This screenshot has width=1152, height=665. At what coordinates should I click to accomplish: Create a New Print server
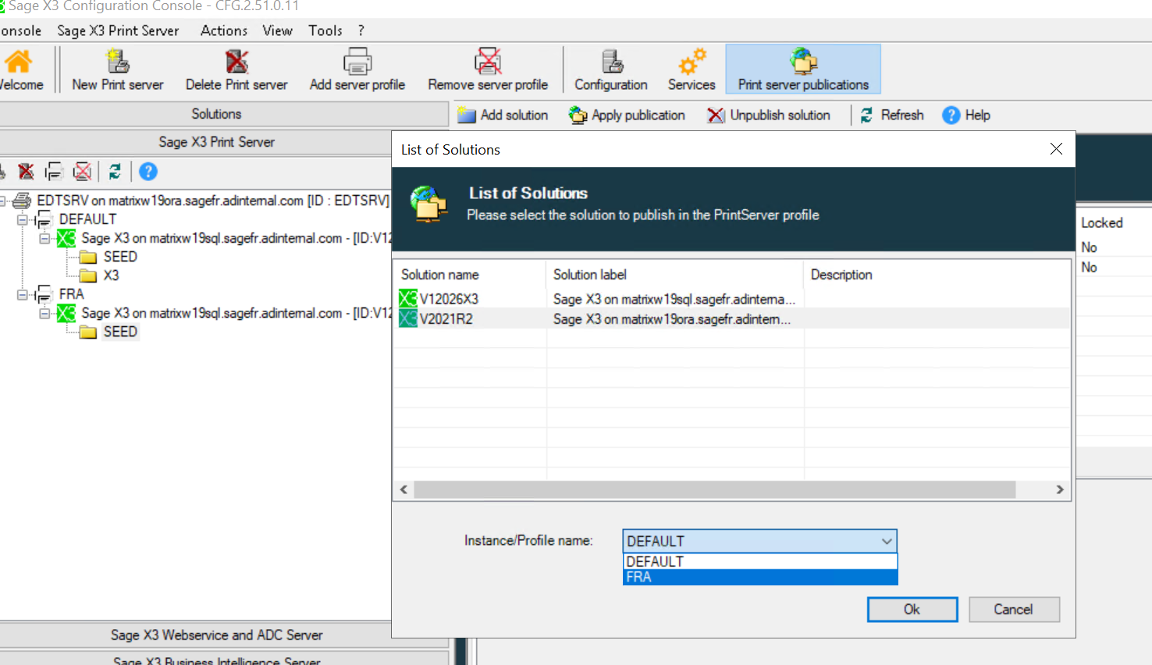pos(116,69)
